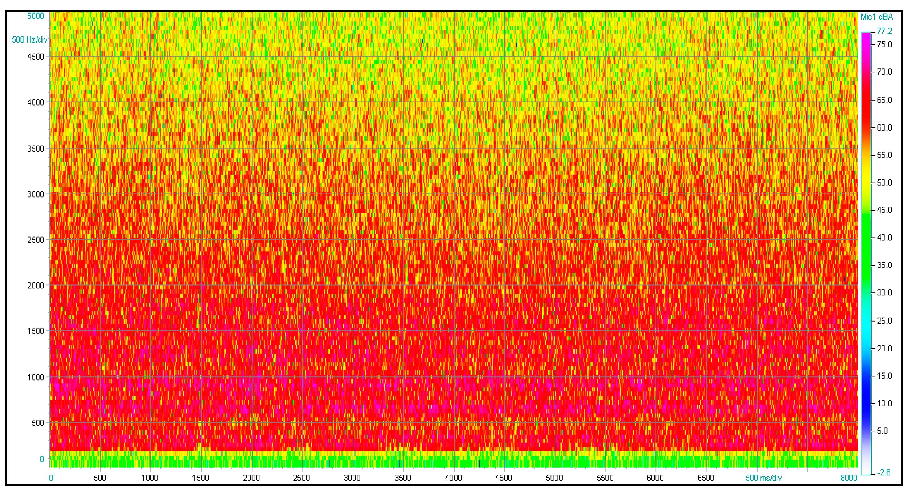This screenshot has height=497, width=914.
Task: Click the 500 ms/div time axis label
Action: [763, 478]
